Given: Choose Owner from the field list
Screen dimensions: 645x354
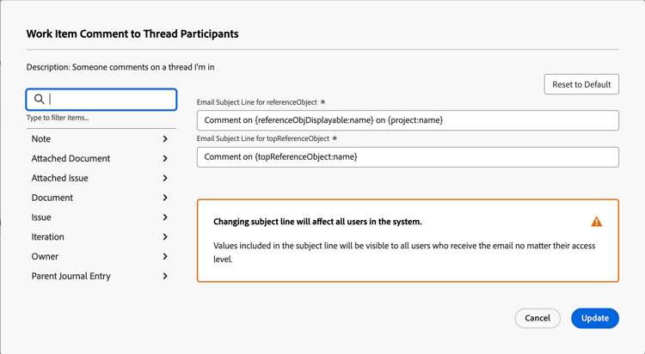Looking at the screenshot, I should click(x=45, y=257).
